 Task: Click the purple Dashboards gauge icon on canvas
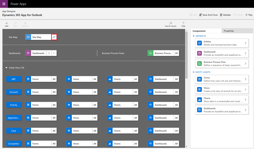[x=28, y=53]
